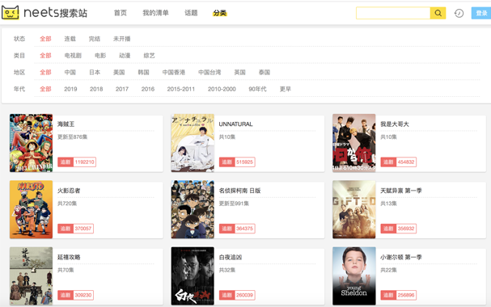This screenshot has width=491, height=307.
Task: Open the 天赋异禀 第一季 title link
Action: (401, 191)
